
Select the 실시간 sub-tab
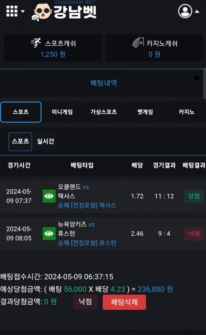[45, 141]
